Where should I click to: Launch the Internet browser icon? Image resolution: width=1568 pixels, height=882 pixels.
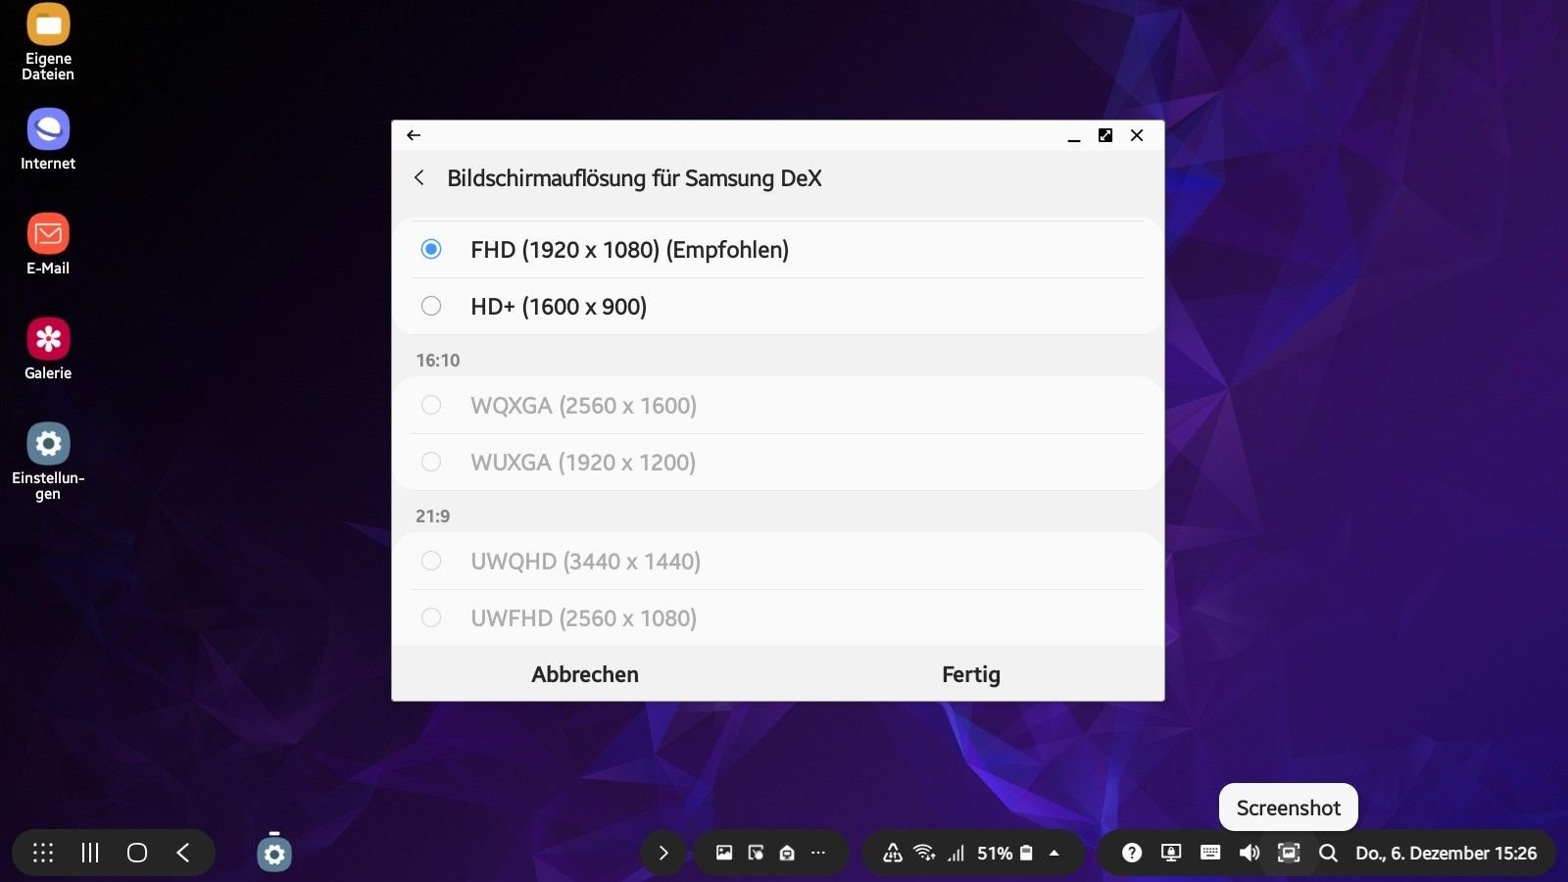(x=48, y=140)
